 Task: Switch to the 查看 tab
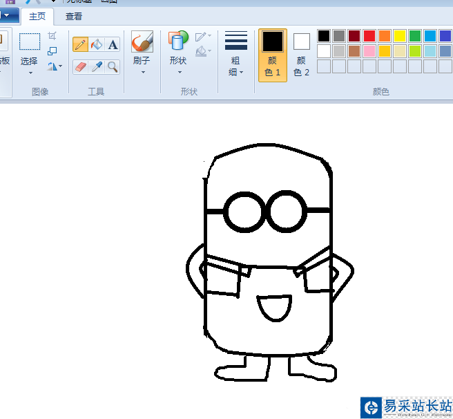point(74,17)
